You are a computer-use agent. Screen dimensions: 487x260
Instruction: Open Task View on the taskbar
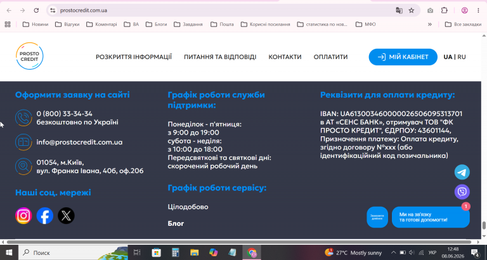pyautogui.click(x=137, y=252)
